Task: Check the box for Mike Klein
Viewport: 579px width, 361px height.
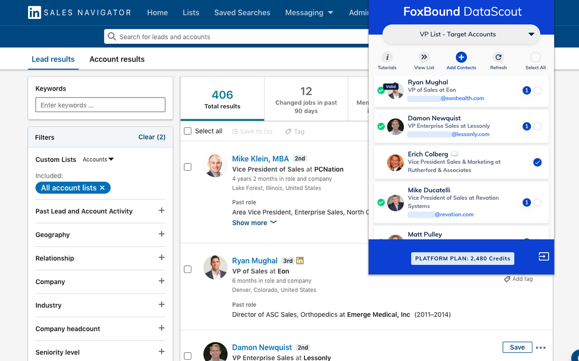Action: (188, 167)
